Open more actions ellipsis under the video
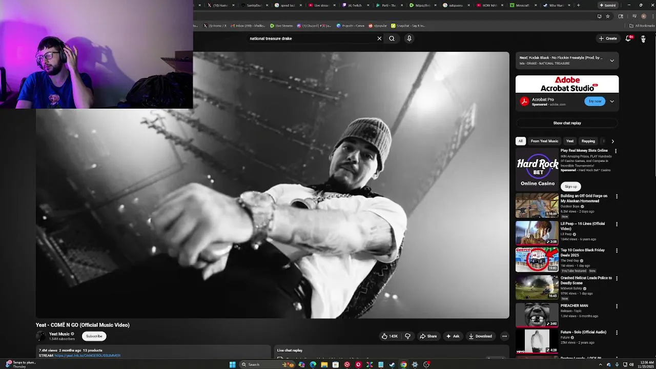This screenshot has height=369, width=656. tap(504, 336)
